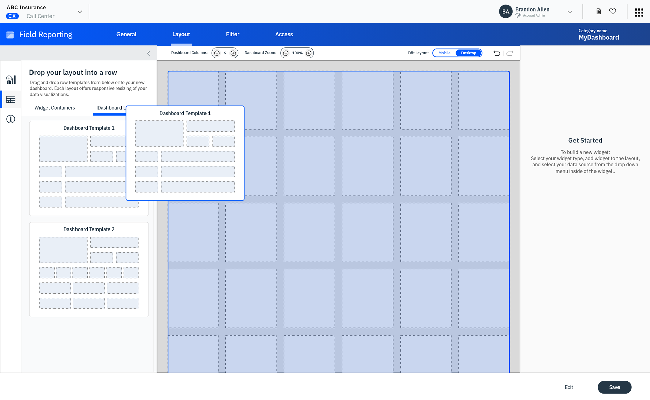This screenshot has width=650, height=400.
Task: Redo the layout change
Action: pos(510,53)
